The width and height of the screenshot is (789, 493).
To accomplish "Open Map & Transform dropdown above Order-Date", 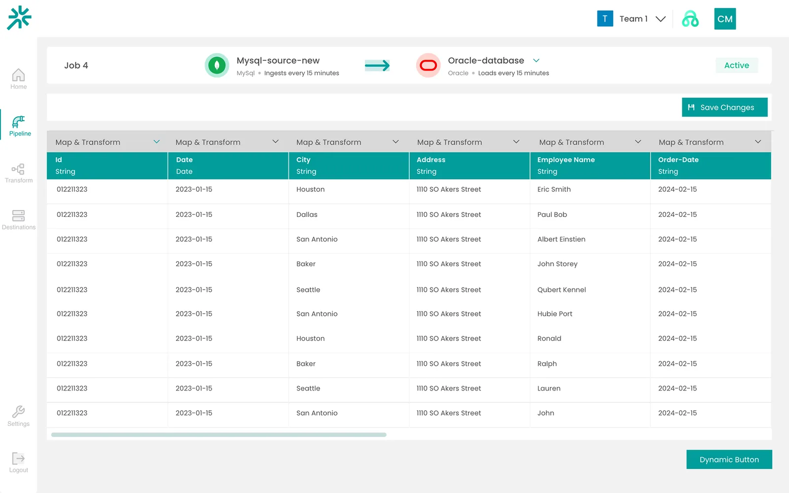I will click(x=758, y=141).
